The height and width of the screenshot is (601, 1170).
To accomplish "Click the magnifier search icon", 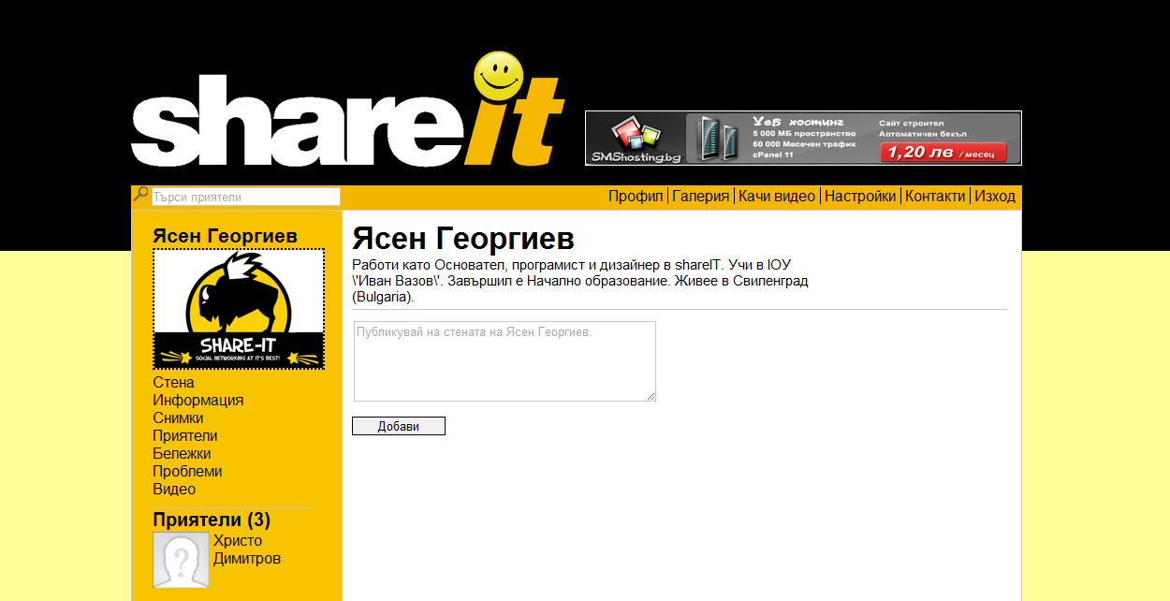I will coord(140,195).
